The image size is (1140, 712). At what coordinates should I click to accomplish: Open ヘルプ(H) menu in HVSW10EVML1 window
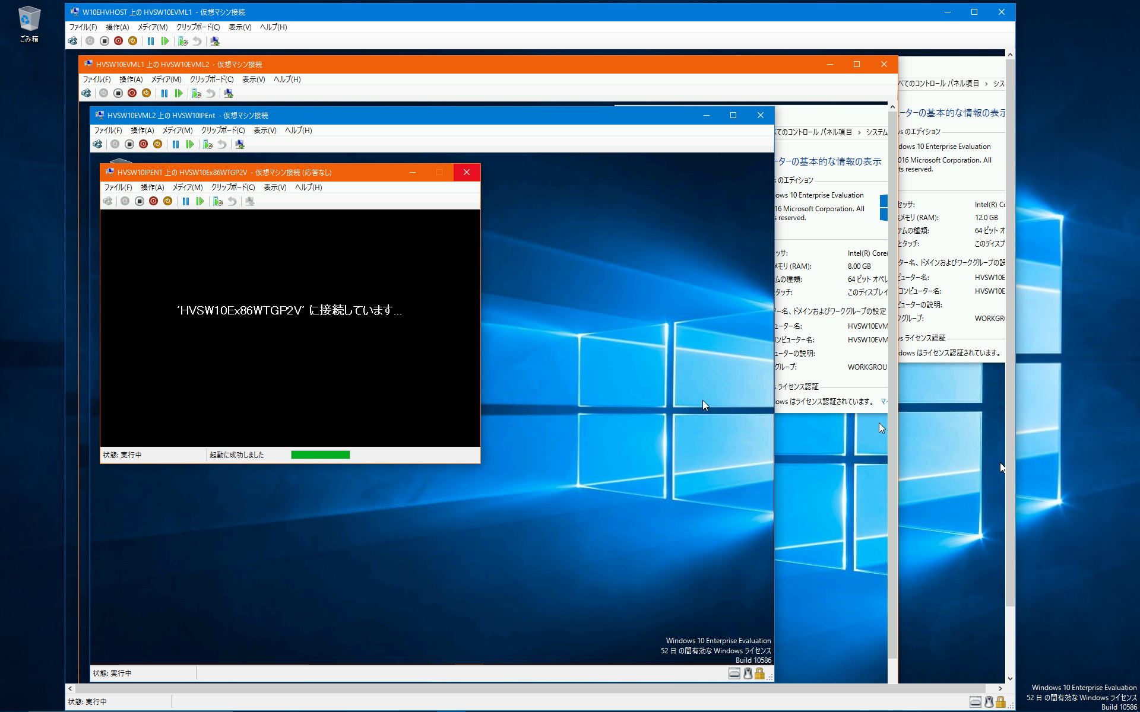point(274,27)
